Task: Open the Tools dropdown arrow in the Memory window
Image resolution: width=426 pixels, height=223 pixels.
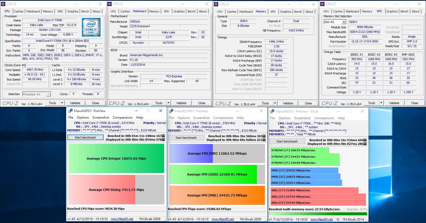Action: point(275,103)
